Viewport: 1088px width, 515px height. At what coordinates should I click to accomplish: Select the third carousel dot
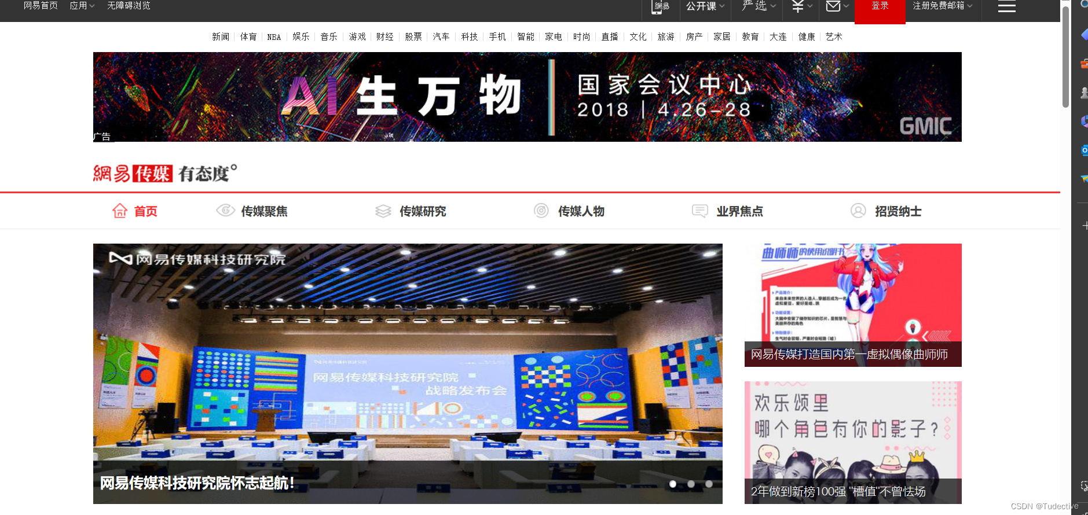(709, 484)
